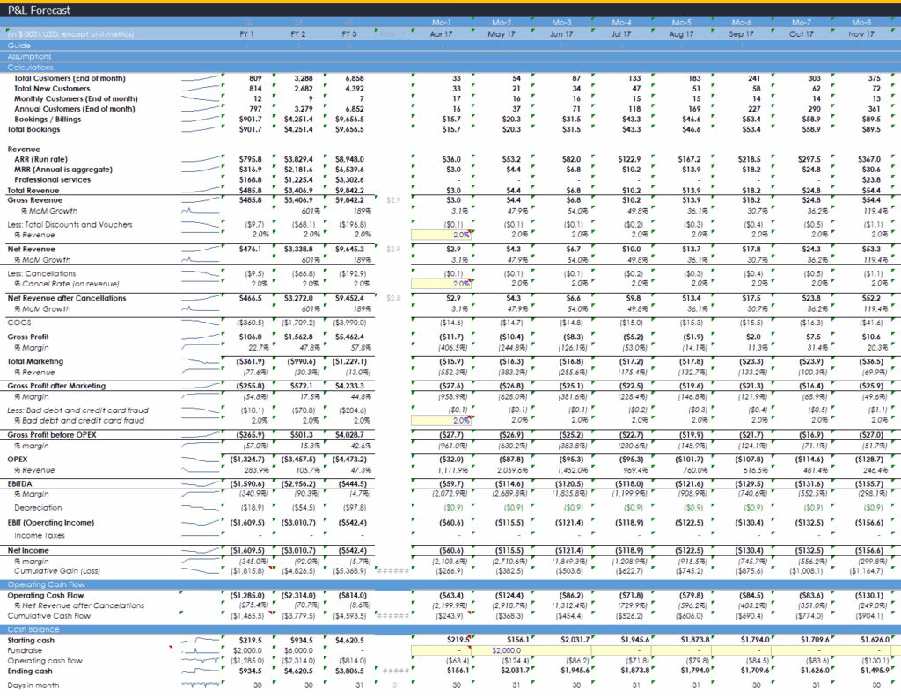Select the Total Customers sparkline chart

[201, 78]
